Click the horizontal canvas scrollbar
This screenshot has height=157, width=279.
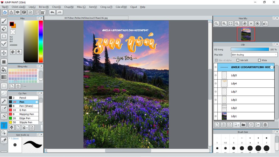[128, 150]
